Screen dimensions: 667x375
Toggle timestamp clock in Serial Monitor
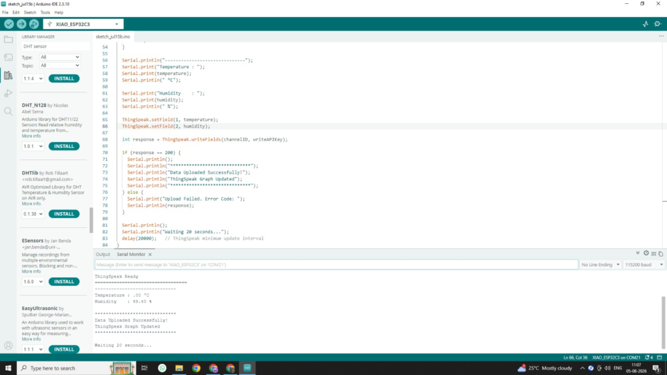(x=646, y=253)
